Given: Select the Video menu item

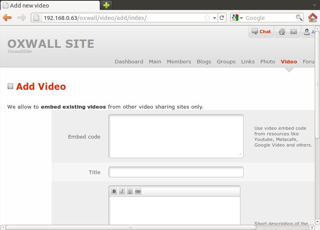Looking at the screenshot, I should (289, 62).
